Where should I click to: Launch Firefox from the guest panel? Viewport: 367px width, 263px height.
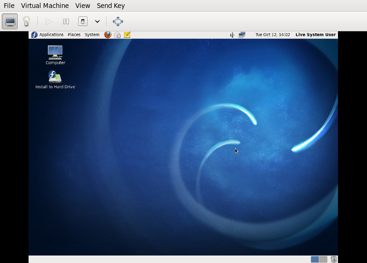pyautogui.click(x=108, y=35)
